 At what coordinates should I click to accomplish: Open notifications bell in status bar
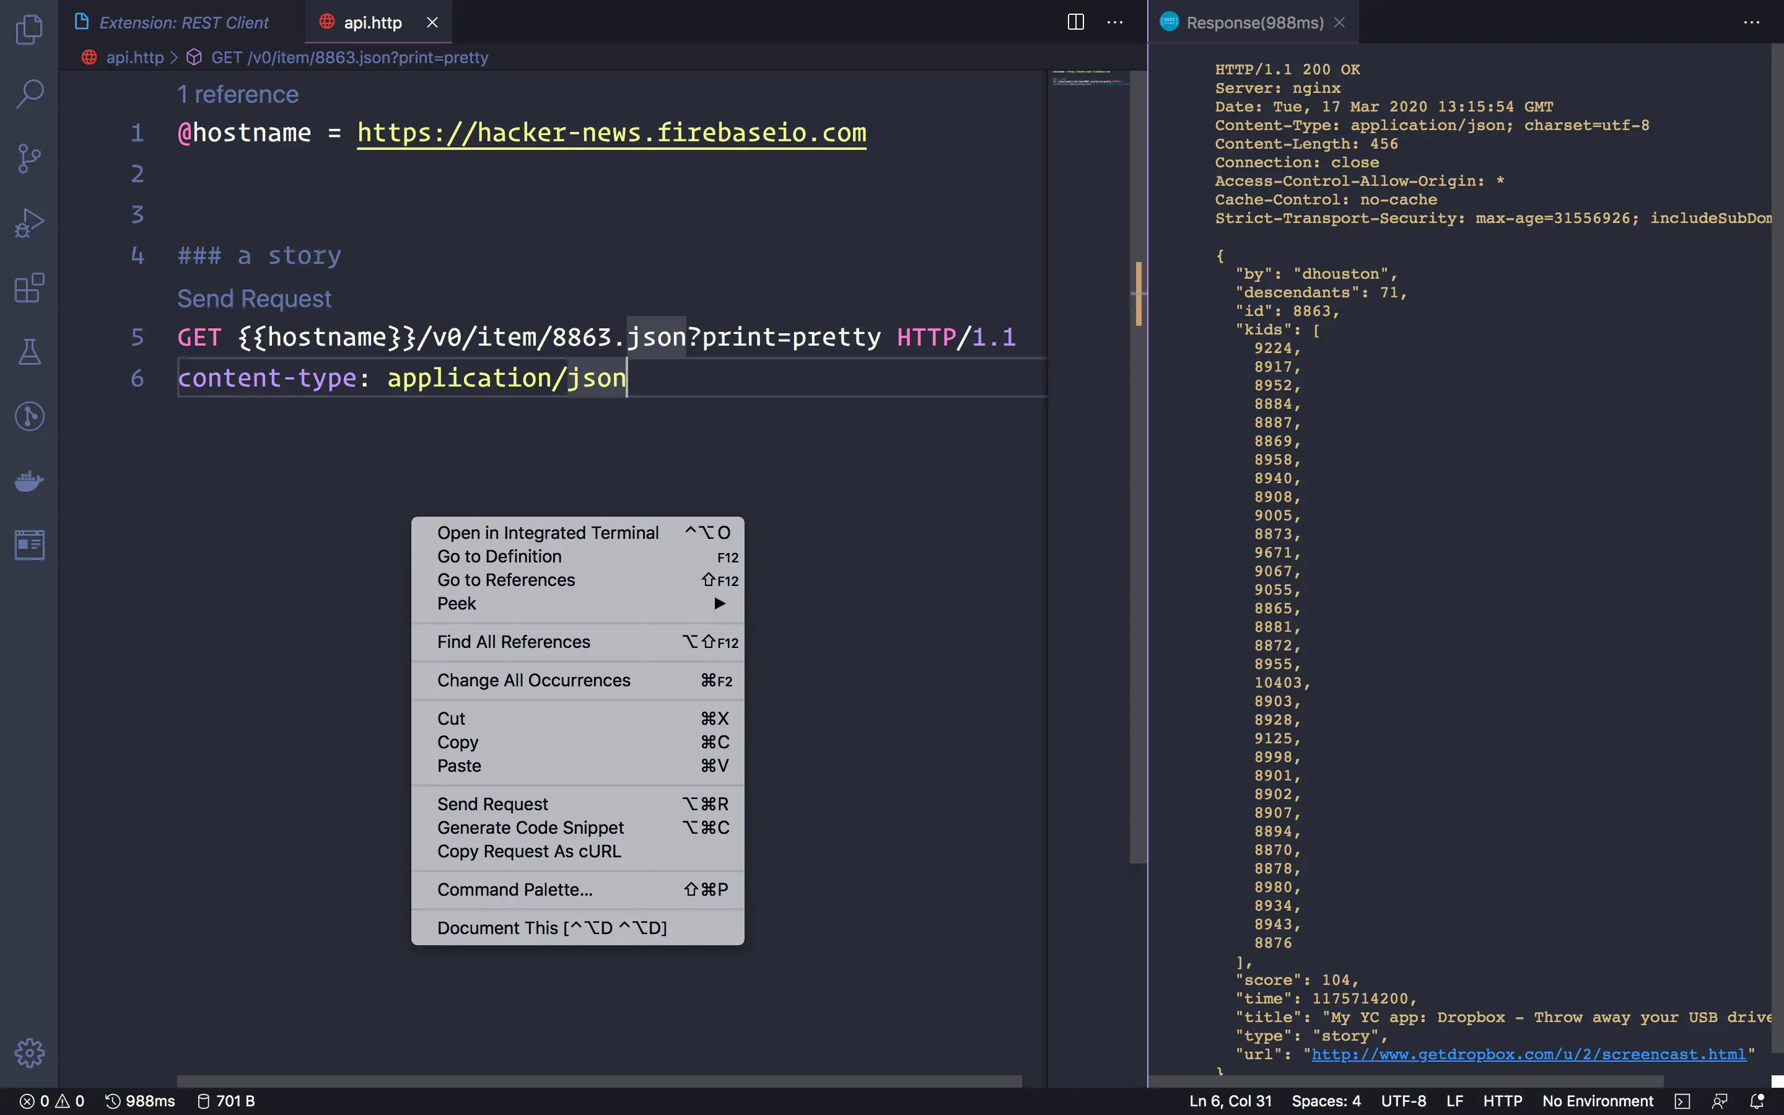[1757, 1101]
